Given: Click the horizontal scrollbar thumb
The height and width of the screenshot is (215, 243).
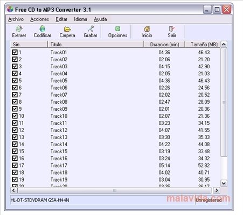Looking at the screenshot, I should click(115, 190).
